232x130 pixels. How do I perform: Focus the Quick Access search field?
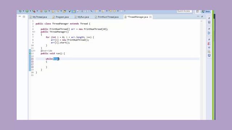tap(185, 11)
